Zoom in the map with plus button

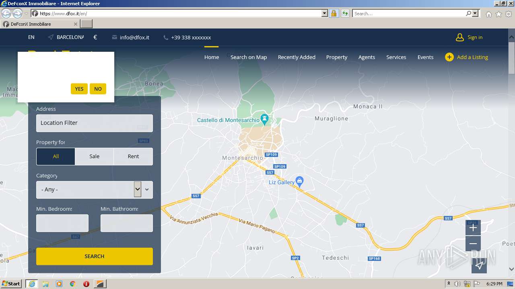coord(473,228)
